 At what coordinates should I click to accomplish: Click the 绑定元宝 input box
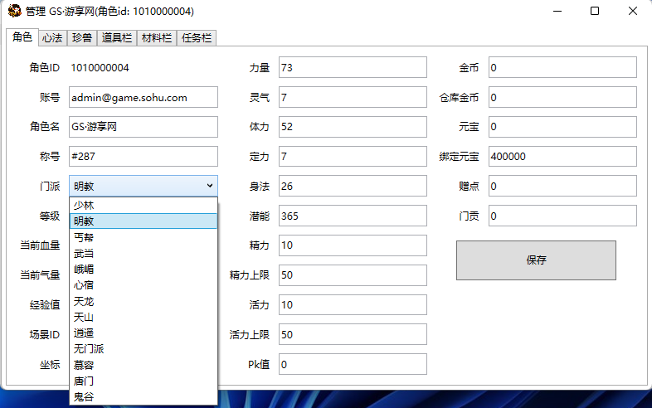click(562, 156)
